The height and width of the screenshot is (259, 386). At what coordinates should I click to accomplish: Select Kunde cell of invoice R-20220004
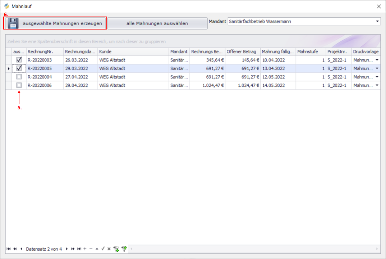pyautogui.click(x=133, y=77)
